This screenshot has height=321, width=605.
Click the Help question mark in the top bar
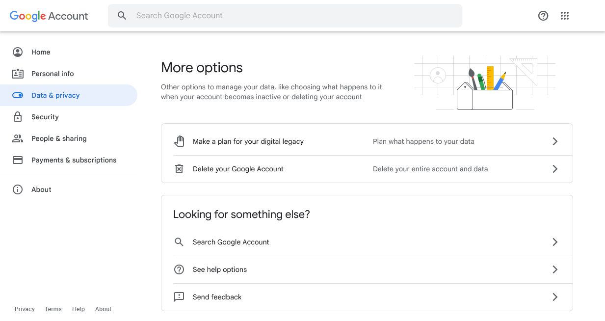click(543, 15)
